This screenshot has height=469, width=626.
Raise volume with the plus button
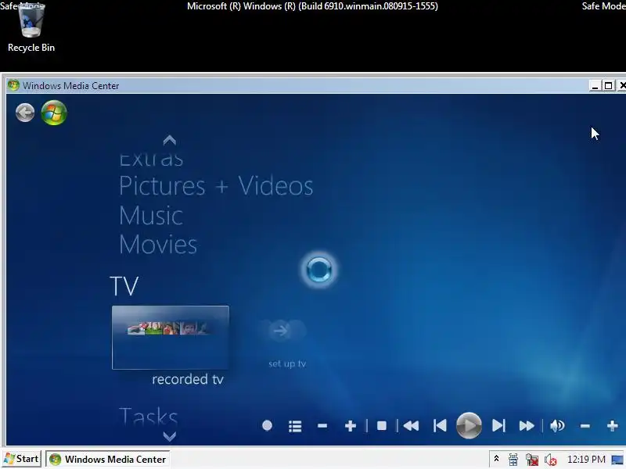[613, 426]
